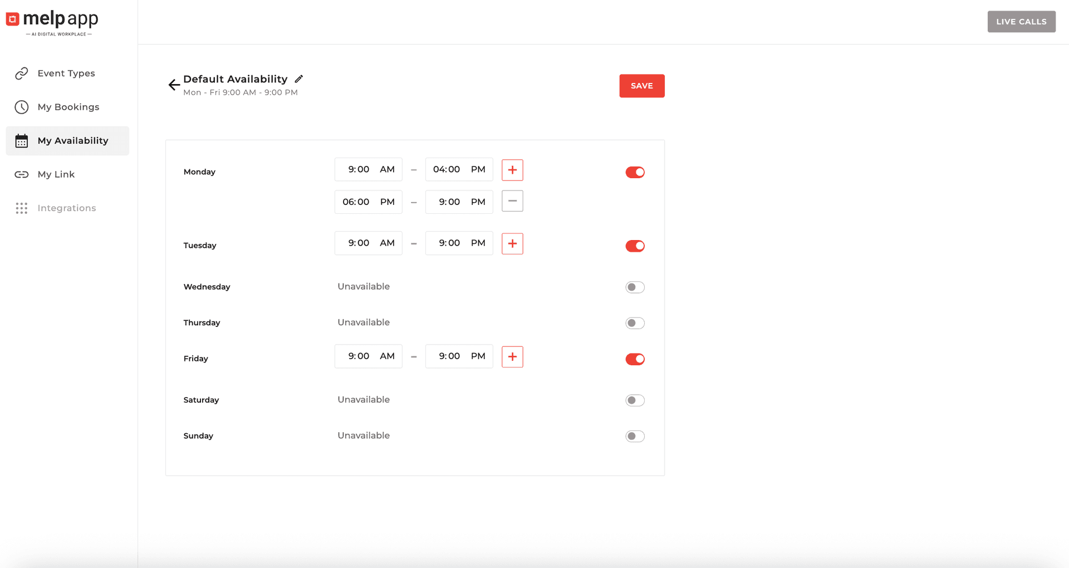
Task: Click the My Link chain icon
Action: click(x=21, y=174)
